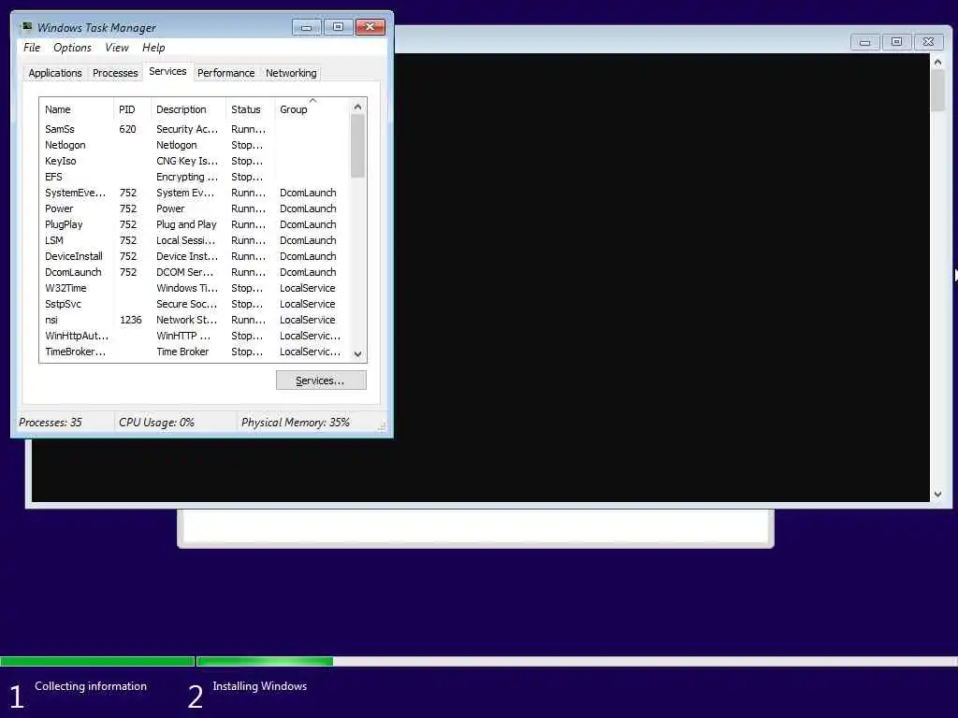Click PID 620 cell
958x718 pixels.
coord(127,129)
